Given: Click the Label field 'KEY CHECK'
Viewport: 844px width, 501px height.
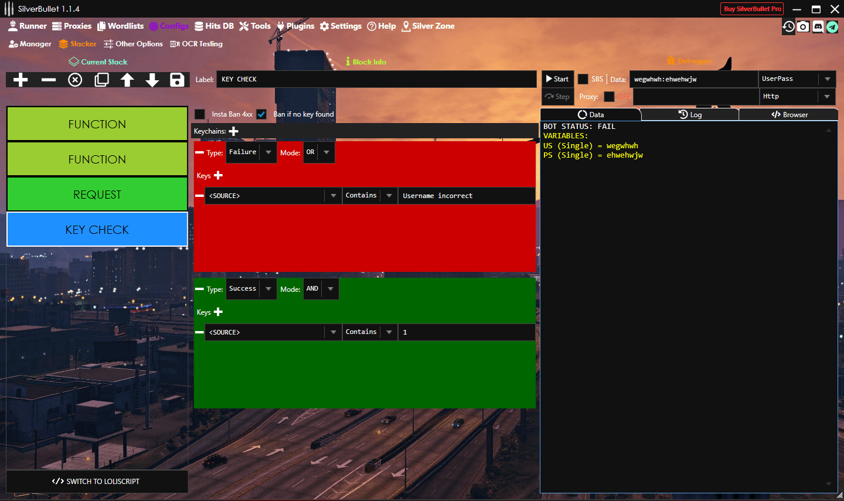Looking at the screenshot, I should (376, 79).
